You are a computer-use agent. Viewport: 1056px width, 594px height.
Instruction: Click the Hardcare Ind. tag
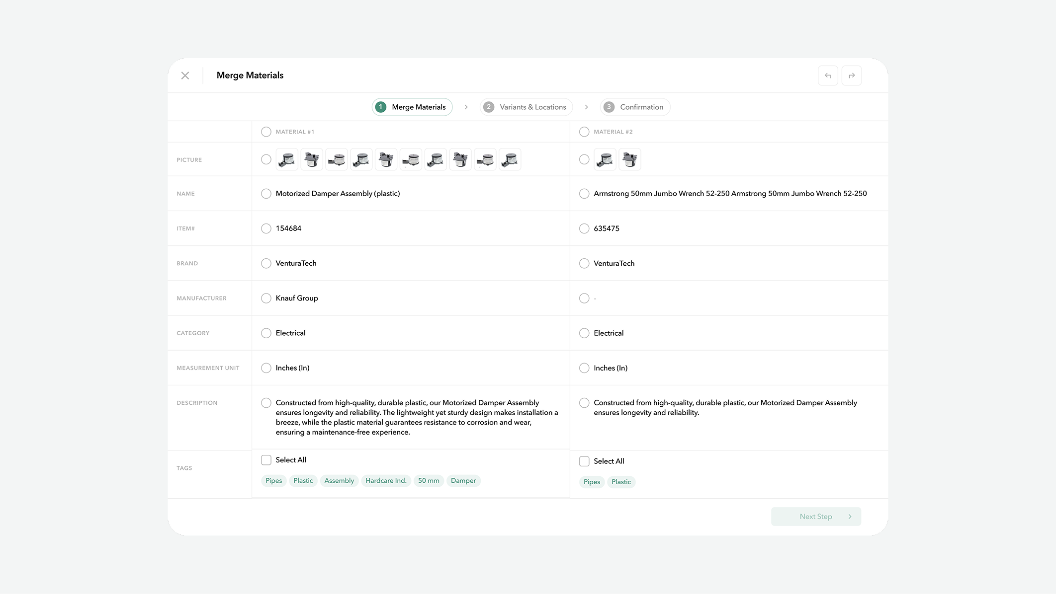[x=386, y=481]
